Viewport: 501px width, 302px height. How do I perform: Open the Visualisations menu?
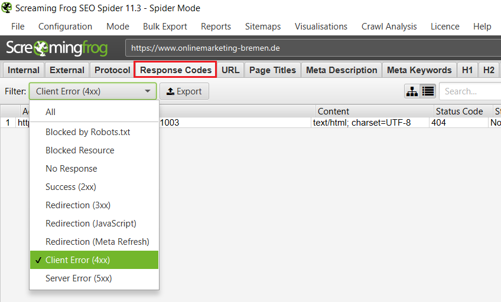click(x=321, y=27)
